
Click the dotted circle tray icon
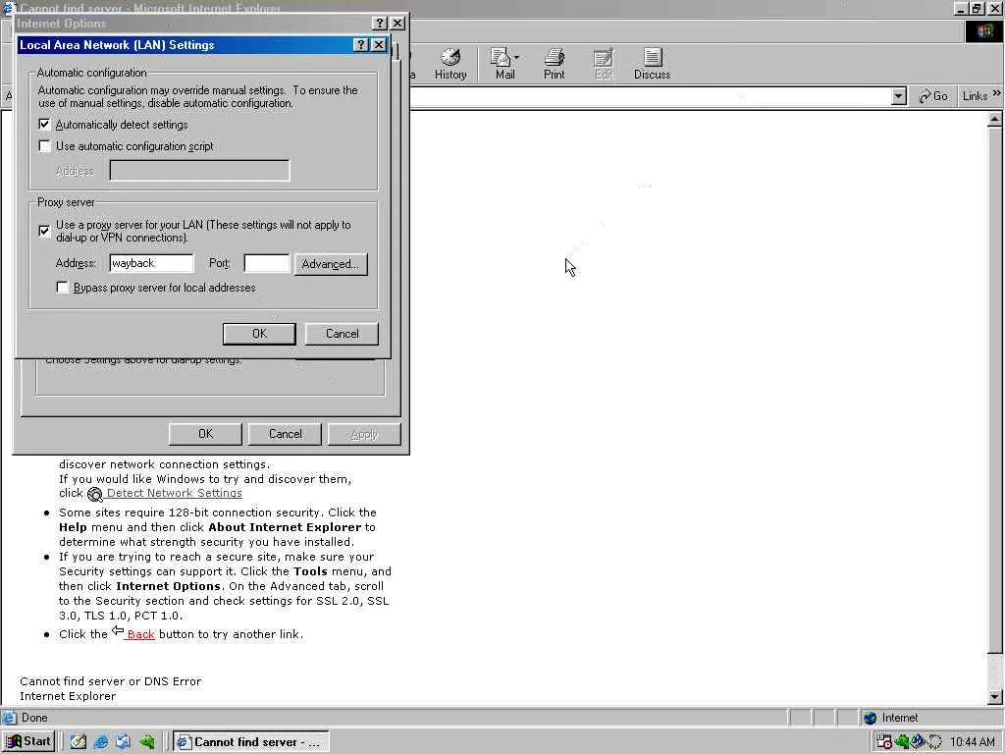(934, 742)
